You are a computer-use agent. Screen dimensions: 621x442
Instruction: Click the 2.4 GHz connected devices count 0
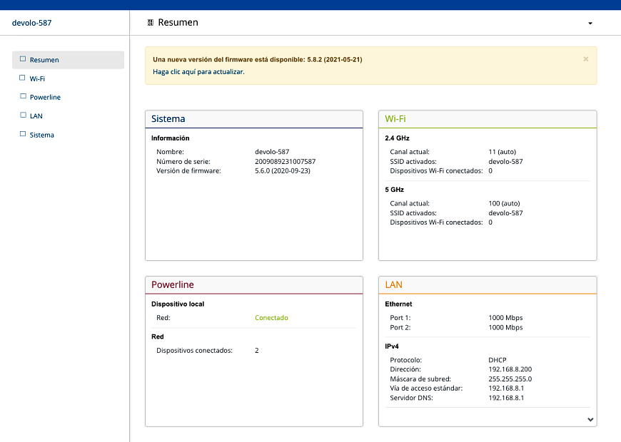490,171
